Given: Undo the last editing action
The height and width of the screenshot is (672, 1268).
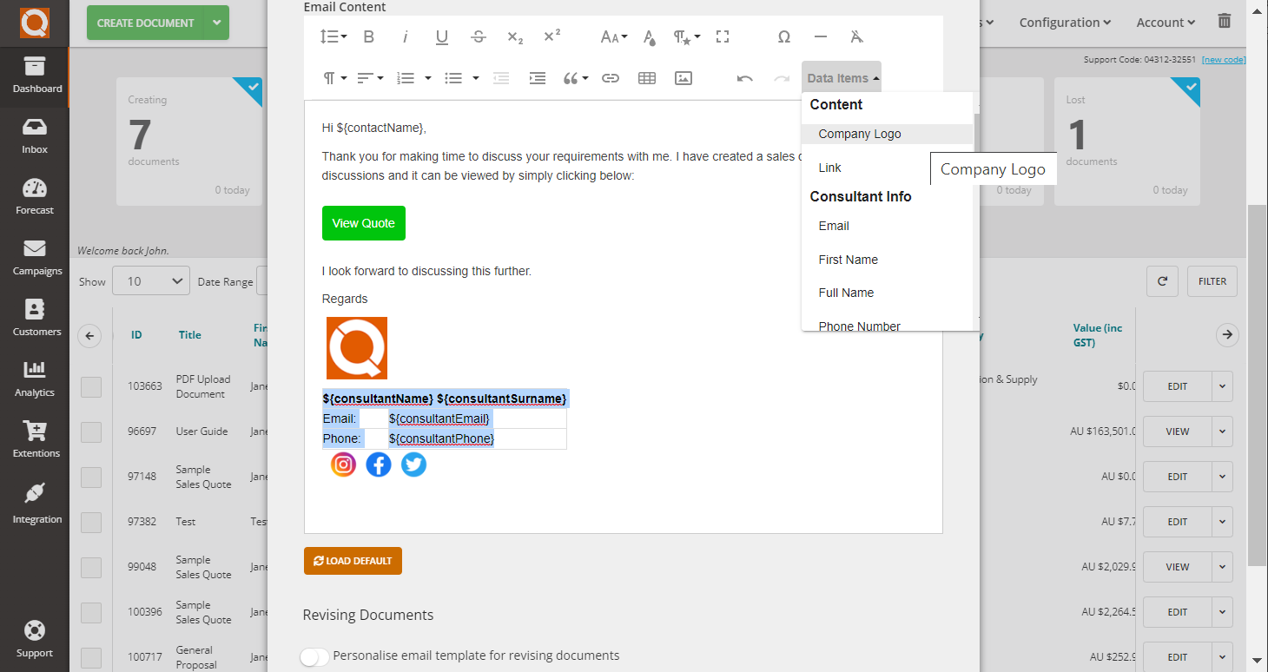Looking at the screenshot, I should click(x=744, y=77).
